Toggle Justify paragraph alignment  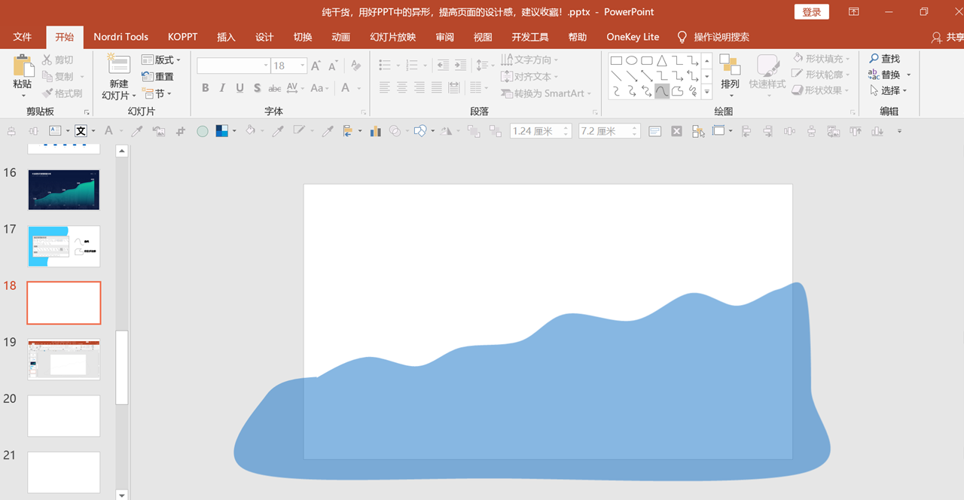coord(437,88)
